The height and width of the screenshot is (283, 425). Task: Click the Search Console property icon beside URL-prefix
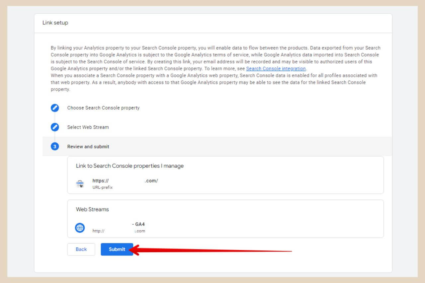(80, 184)
